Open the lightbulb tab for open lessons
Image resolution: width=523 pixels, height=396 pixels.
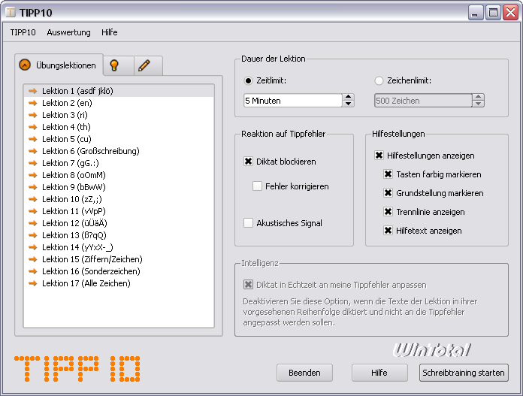point(119,65)
